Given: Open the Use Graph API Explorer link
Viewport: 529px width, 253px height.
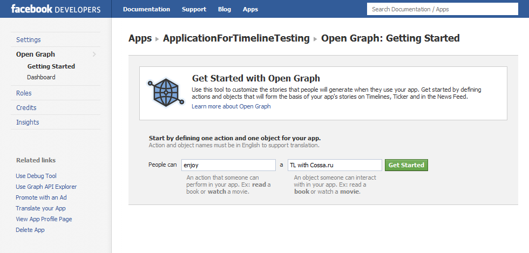Looking at the screenshot, I should [x=46, y=187].
